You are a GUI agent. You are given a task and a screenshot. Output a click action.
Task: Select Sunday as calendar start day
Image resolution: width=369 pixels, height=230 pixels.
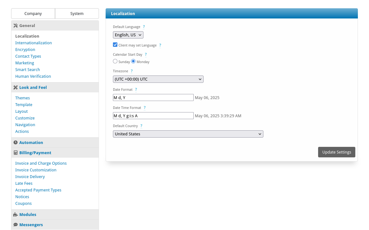tap(115, 61)
